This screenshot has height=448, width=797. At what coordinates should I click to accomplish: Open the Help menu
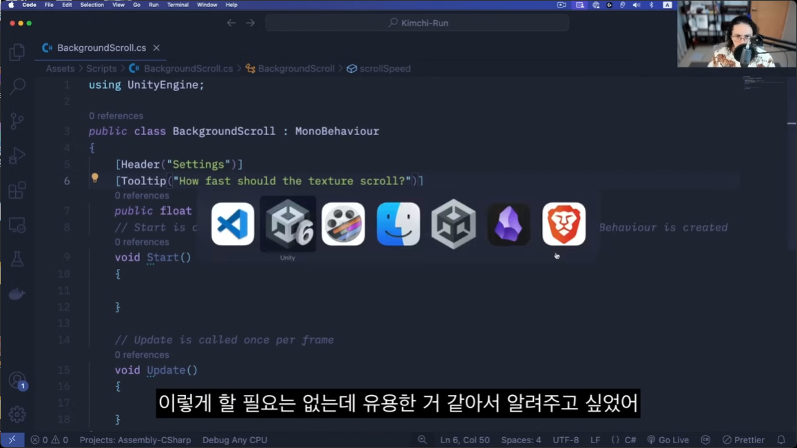[231, 5]
